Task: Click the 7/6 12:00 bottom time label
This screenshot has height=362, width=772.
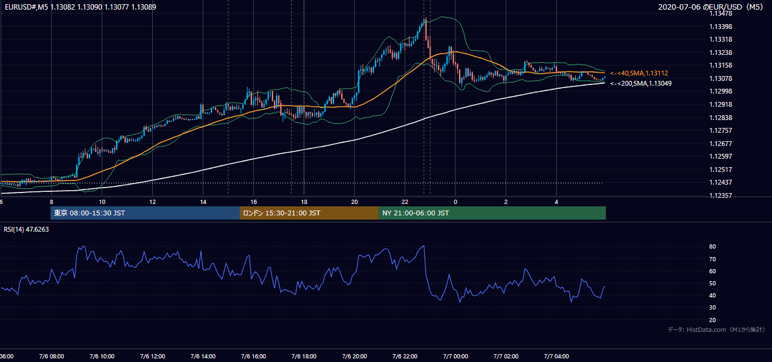Action: (152, 357)
